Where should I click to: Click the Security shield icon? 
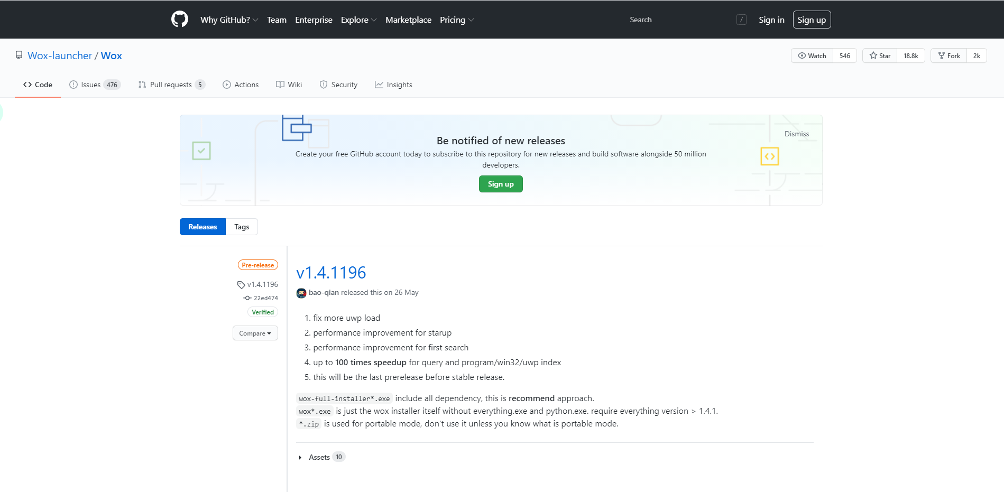tap(324, 85)
